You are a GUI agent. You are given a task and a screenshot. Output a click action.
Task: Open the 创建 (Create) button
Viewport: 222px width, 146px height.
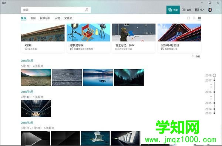click(x=173, y=10)
